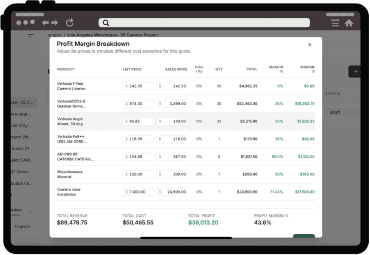Click the $89,478.75 total revenue value

(x=72, y=223)
